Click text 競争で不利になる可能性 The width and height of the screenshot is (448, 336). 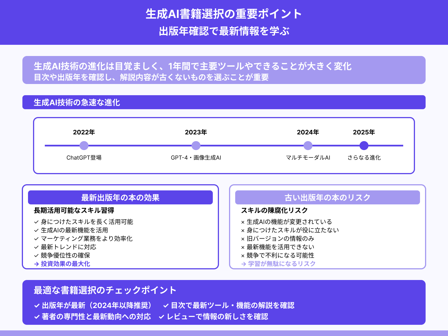pyautogui.click(x=281, y=255)
